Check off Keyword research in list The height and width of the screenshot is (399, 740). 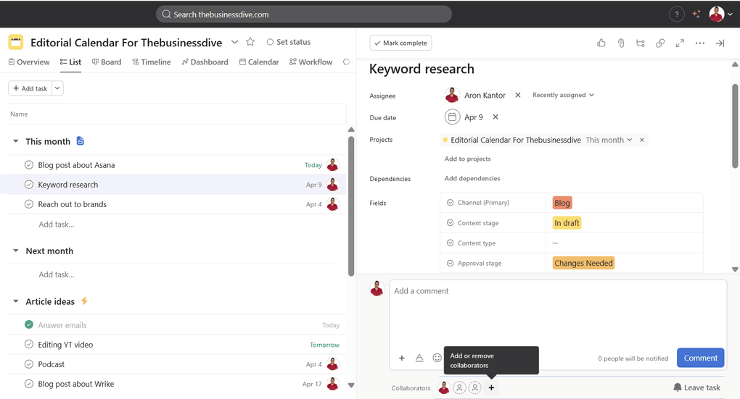click(29, 185)
